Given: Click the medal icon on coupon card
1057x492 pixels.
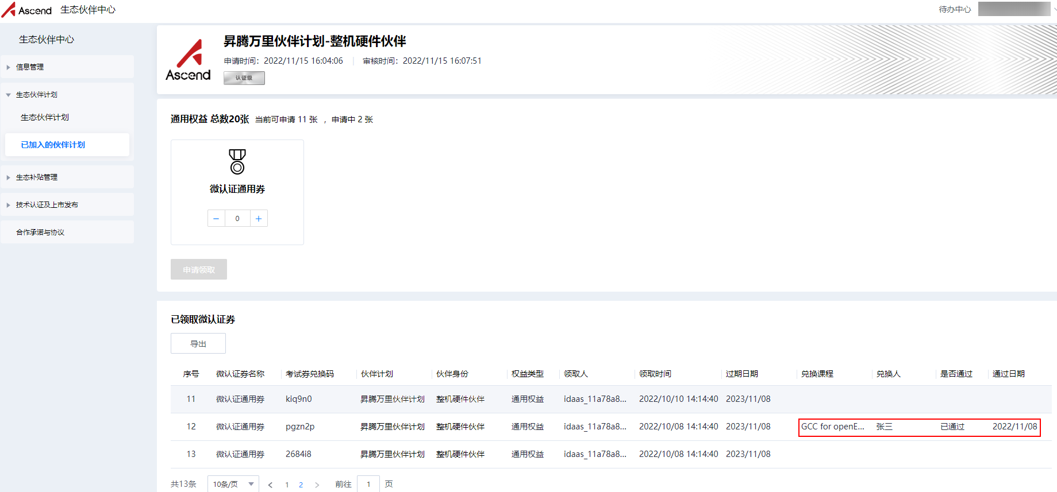Looking at the screenshot, I should pos(237,161).
